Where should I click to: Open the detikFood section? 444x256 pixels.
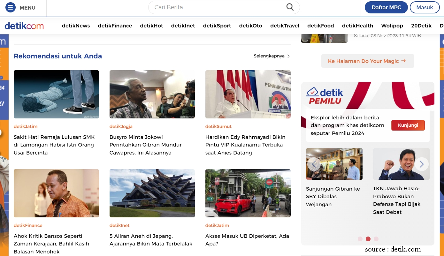click(x=321, y=26)
